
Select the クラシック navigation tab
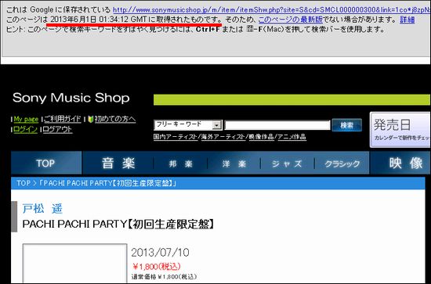tap(342, 164)
